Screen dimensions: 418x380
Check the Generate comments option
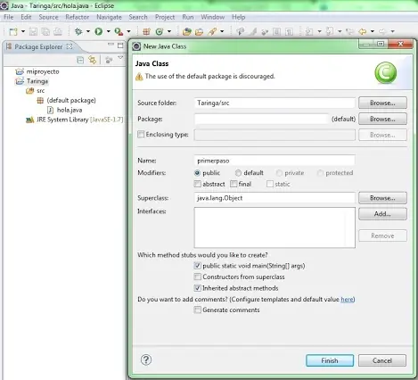[x=198, y=310]
